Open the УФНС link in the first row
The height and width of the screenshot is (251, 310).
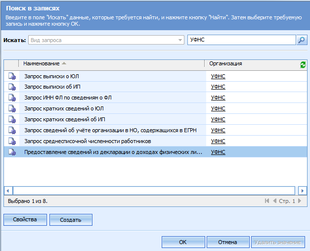pyautogui.click(x=218, y=76)
